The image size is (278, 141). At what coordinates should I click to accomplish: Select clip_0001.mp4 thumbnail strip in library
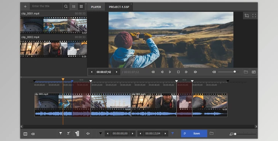click(54, 25)
